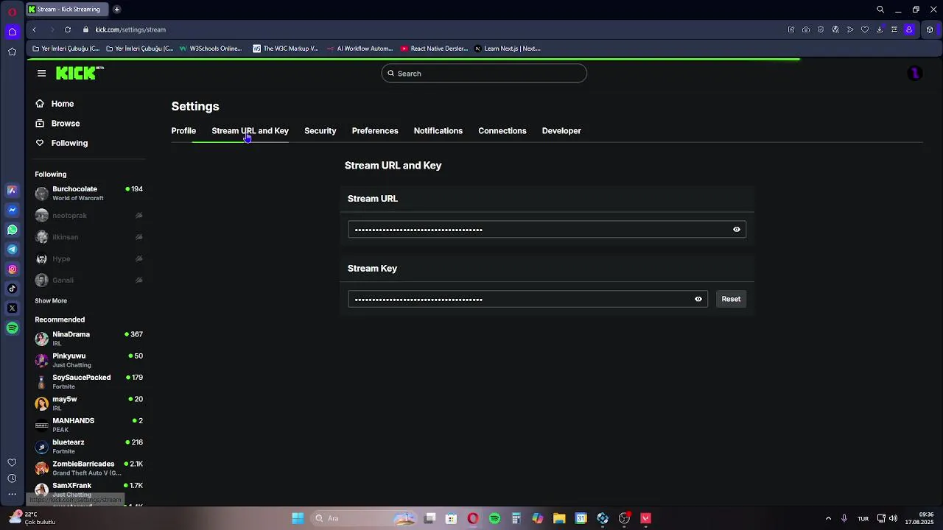Expand followed channels with Show More
The height and width of the screenshot is (530, 943).
pyautogui.click(x=51, y=300)
